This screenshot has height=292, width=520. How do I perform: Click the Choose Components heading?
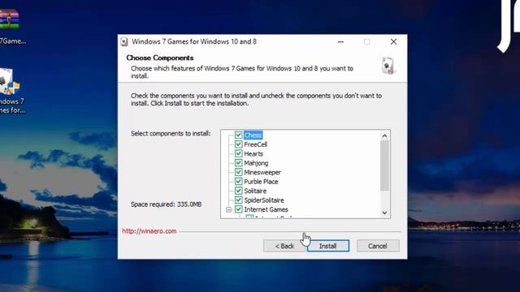tap(160, 58)
